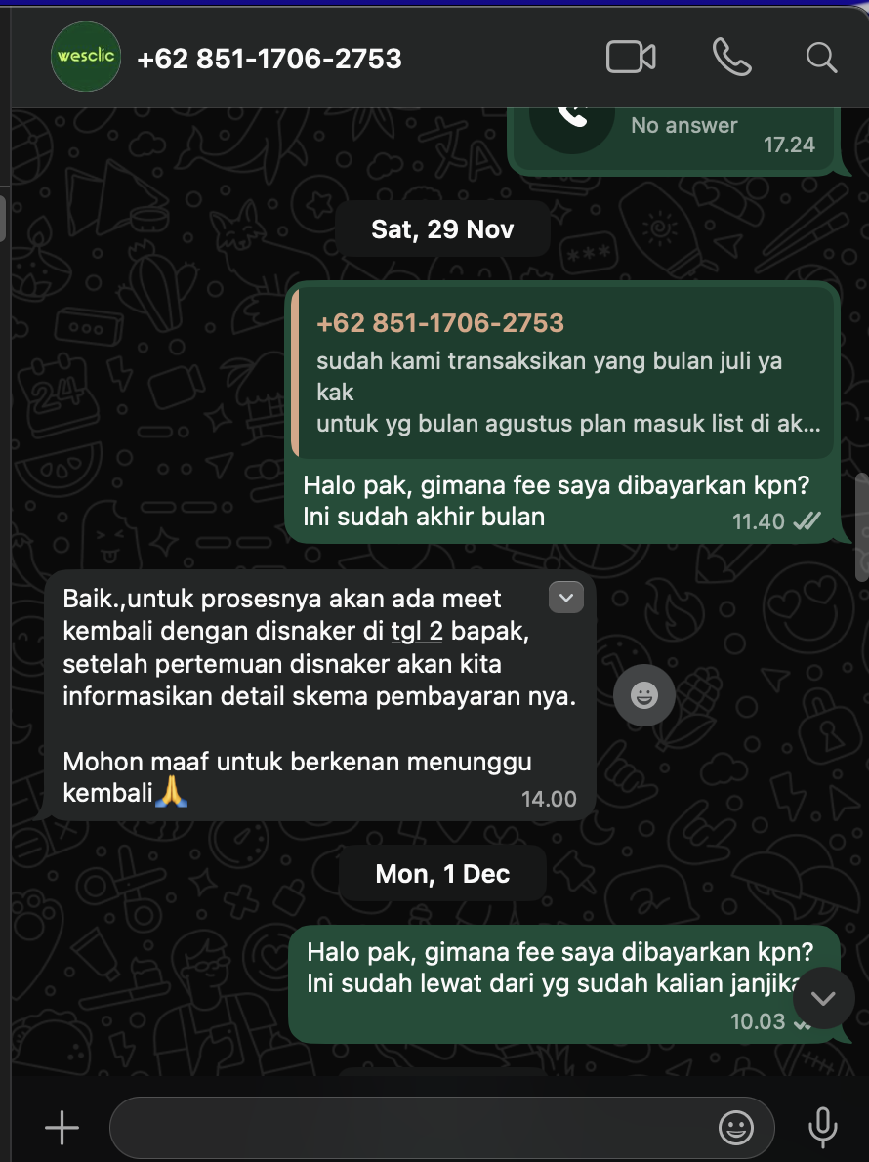The width and height of the screenshot is (869, 1162).
Task: Click the chat scrollbar handle
Action: tap(861, 526)
